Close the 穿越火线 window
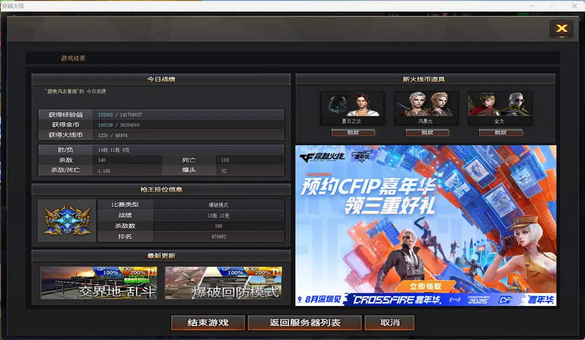The width and height of the screenshot is (585, 340). point(574,6)
